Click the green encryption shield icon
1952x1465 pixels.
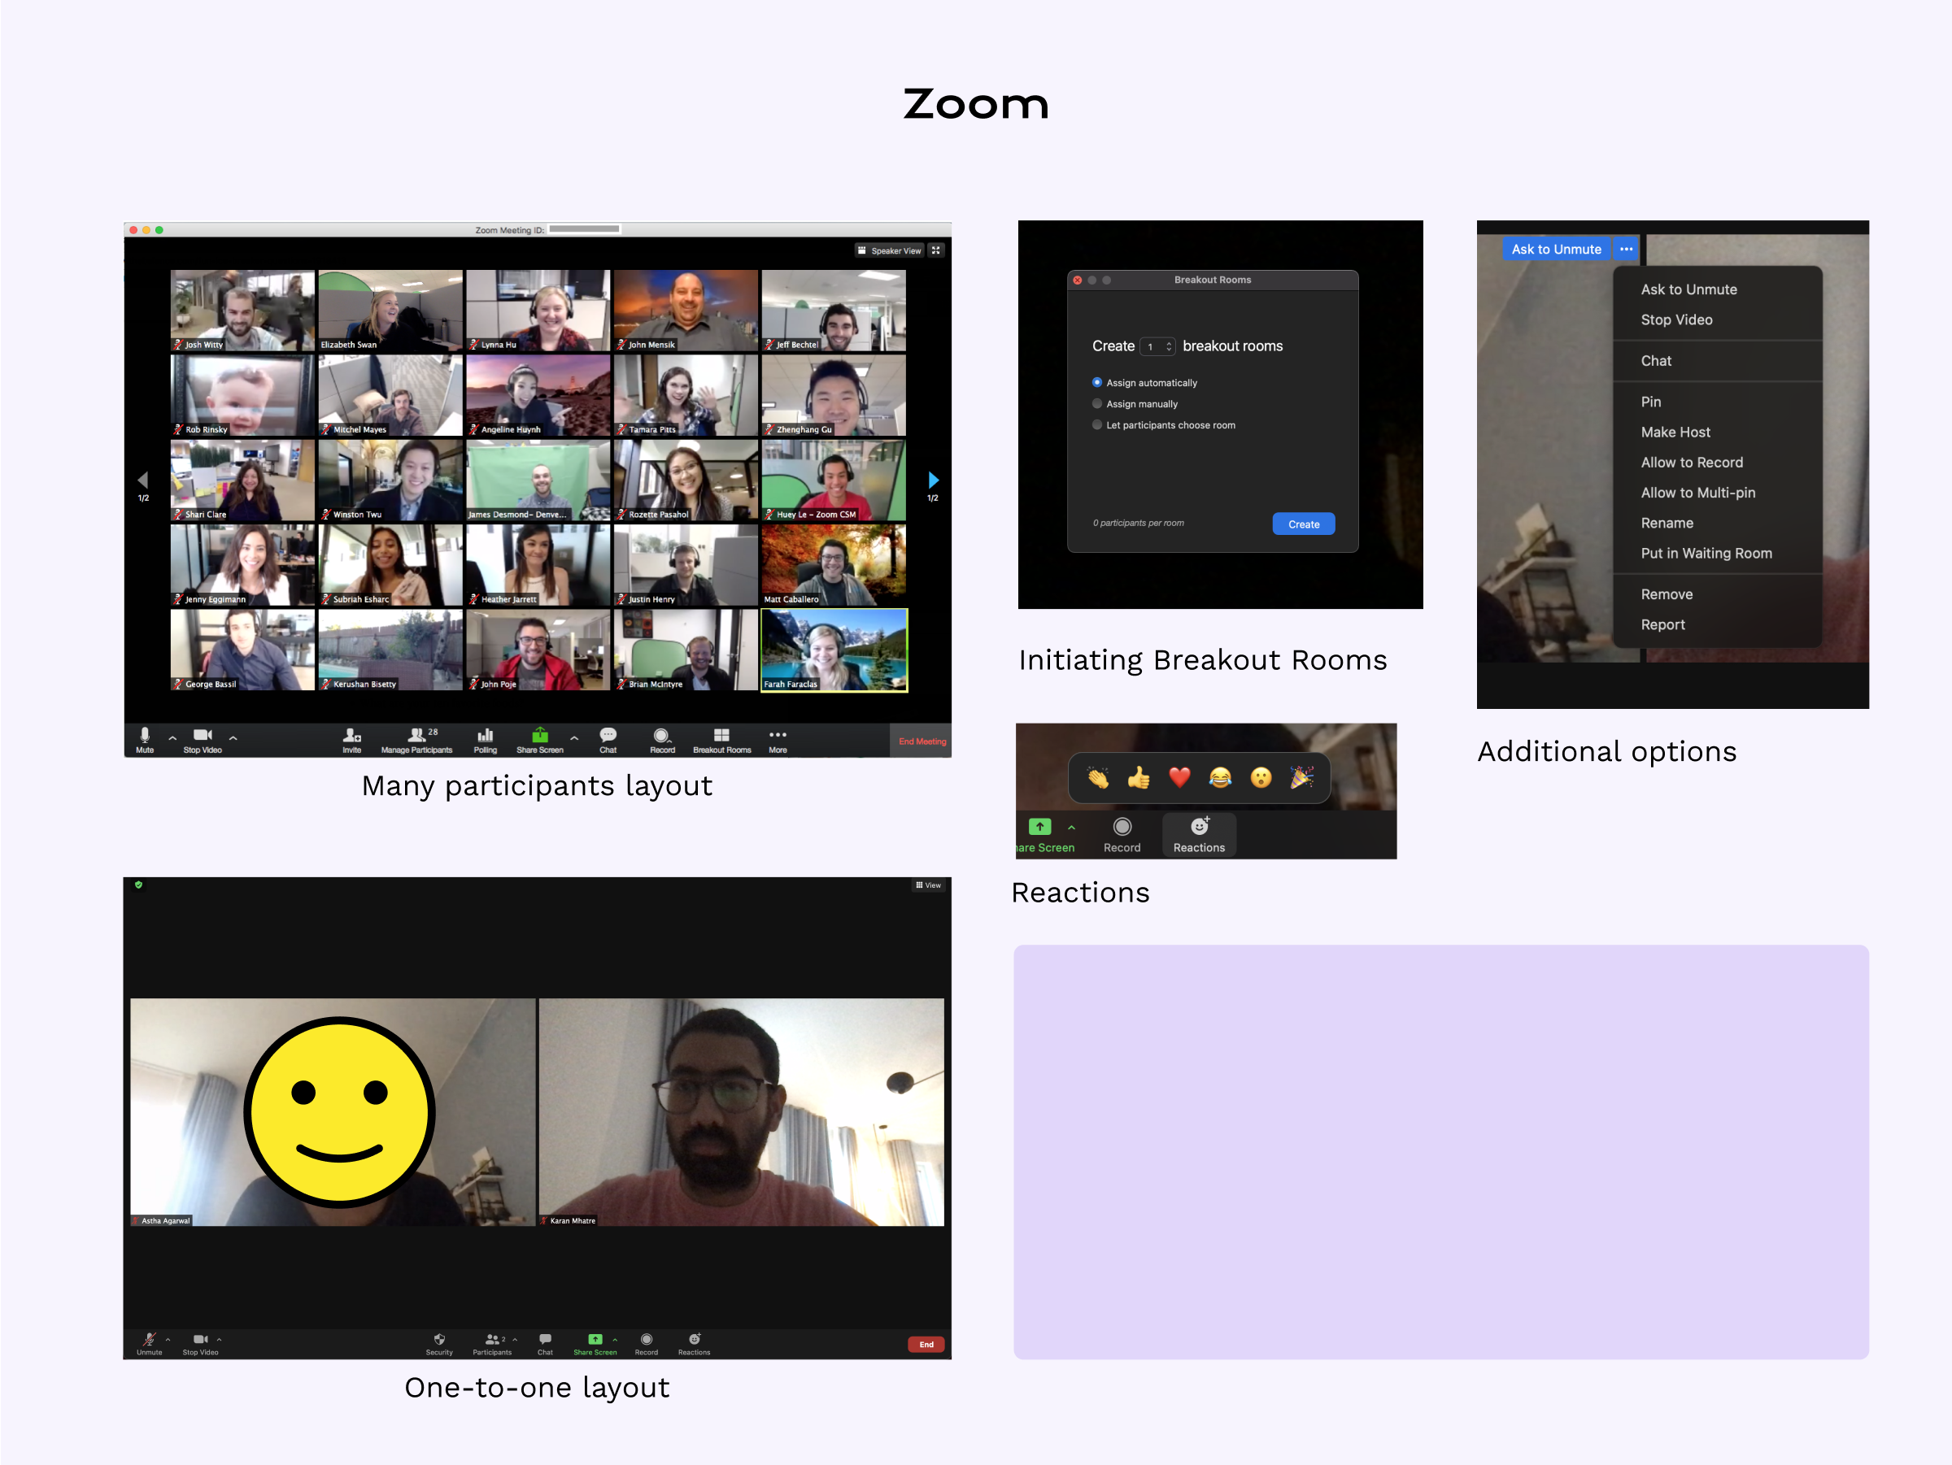[138, 885]
